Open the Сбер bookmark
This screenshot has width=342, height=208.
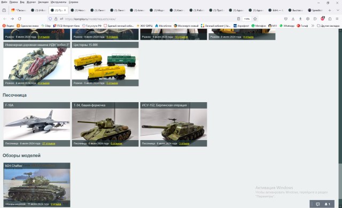click(x=46, y=26)
